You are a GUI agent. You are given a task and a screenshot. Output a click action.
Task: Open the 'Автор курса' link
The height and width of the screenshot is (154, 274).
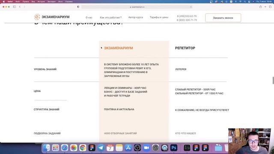coord(136,17)
